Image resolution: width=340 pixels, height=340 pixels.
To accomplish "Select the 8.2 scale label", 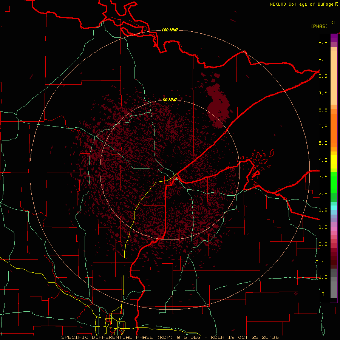I will point(323,76).
